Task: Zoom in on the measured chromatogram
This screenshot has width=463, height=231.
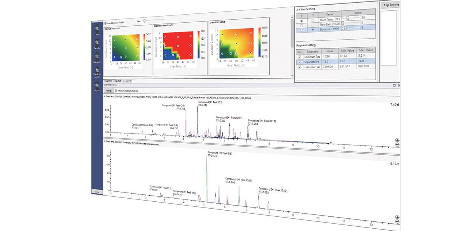Action: (x=397, y=141)
